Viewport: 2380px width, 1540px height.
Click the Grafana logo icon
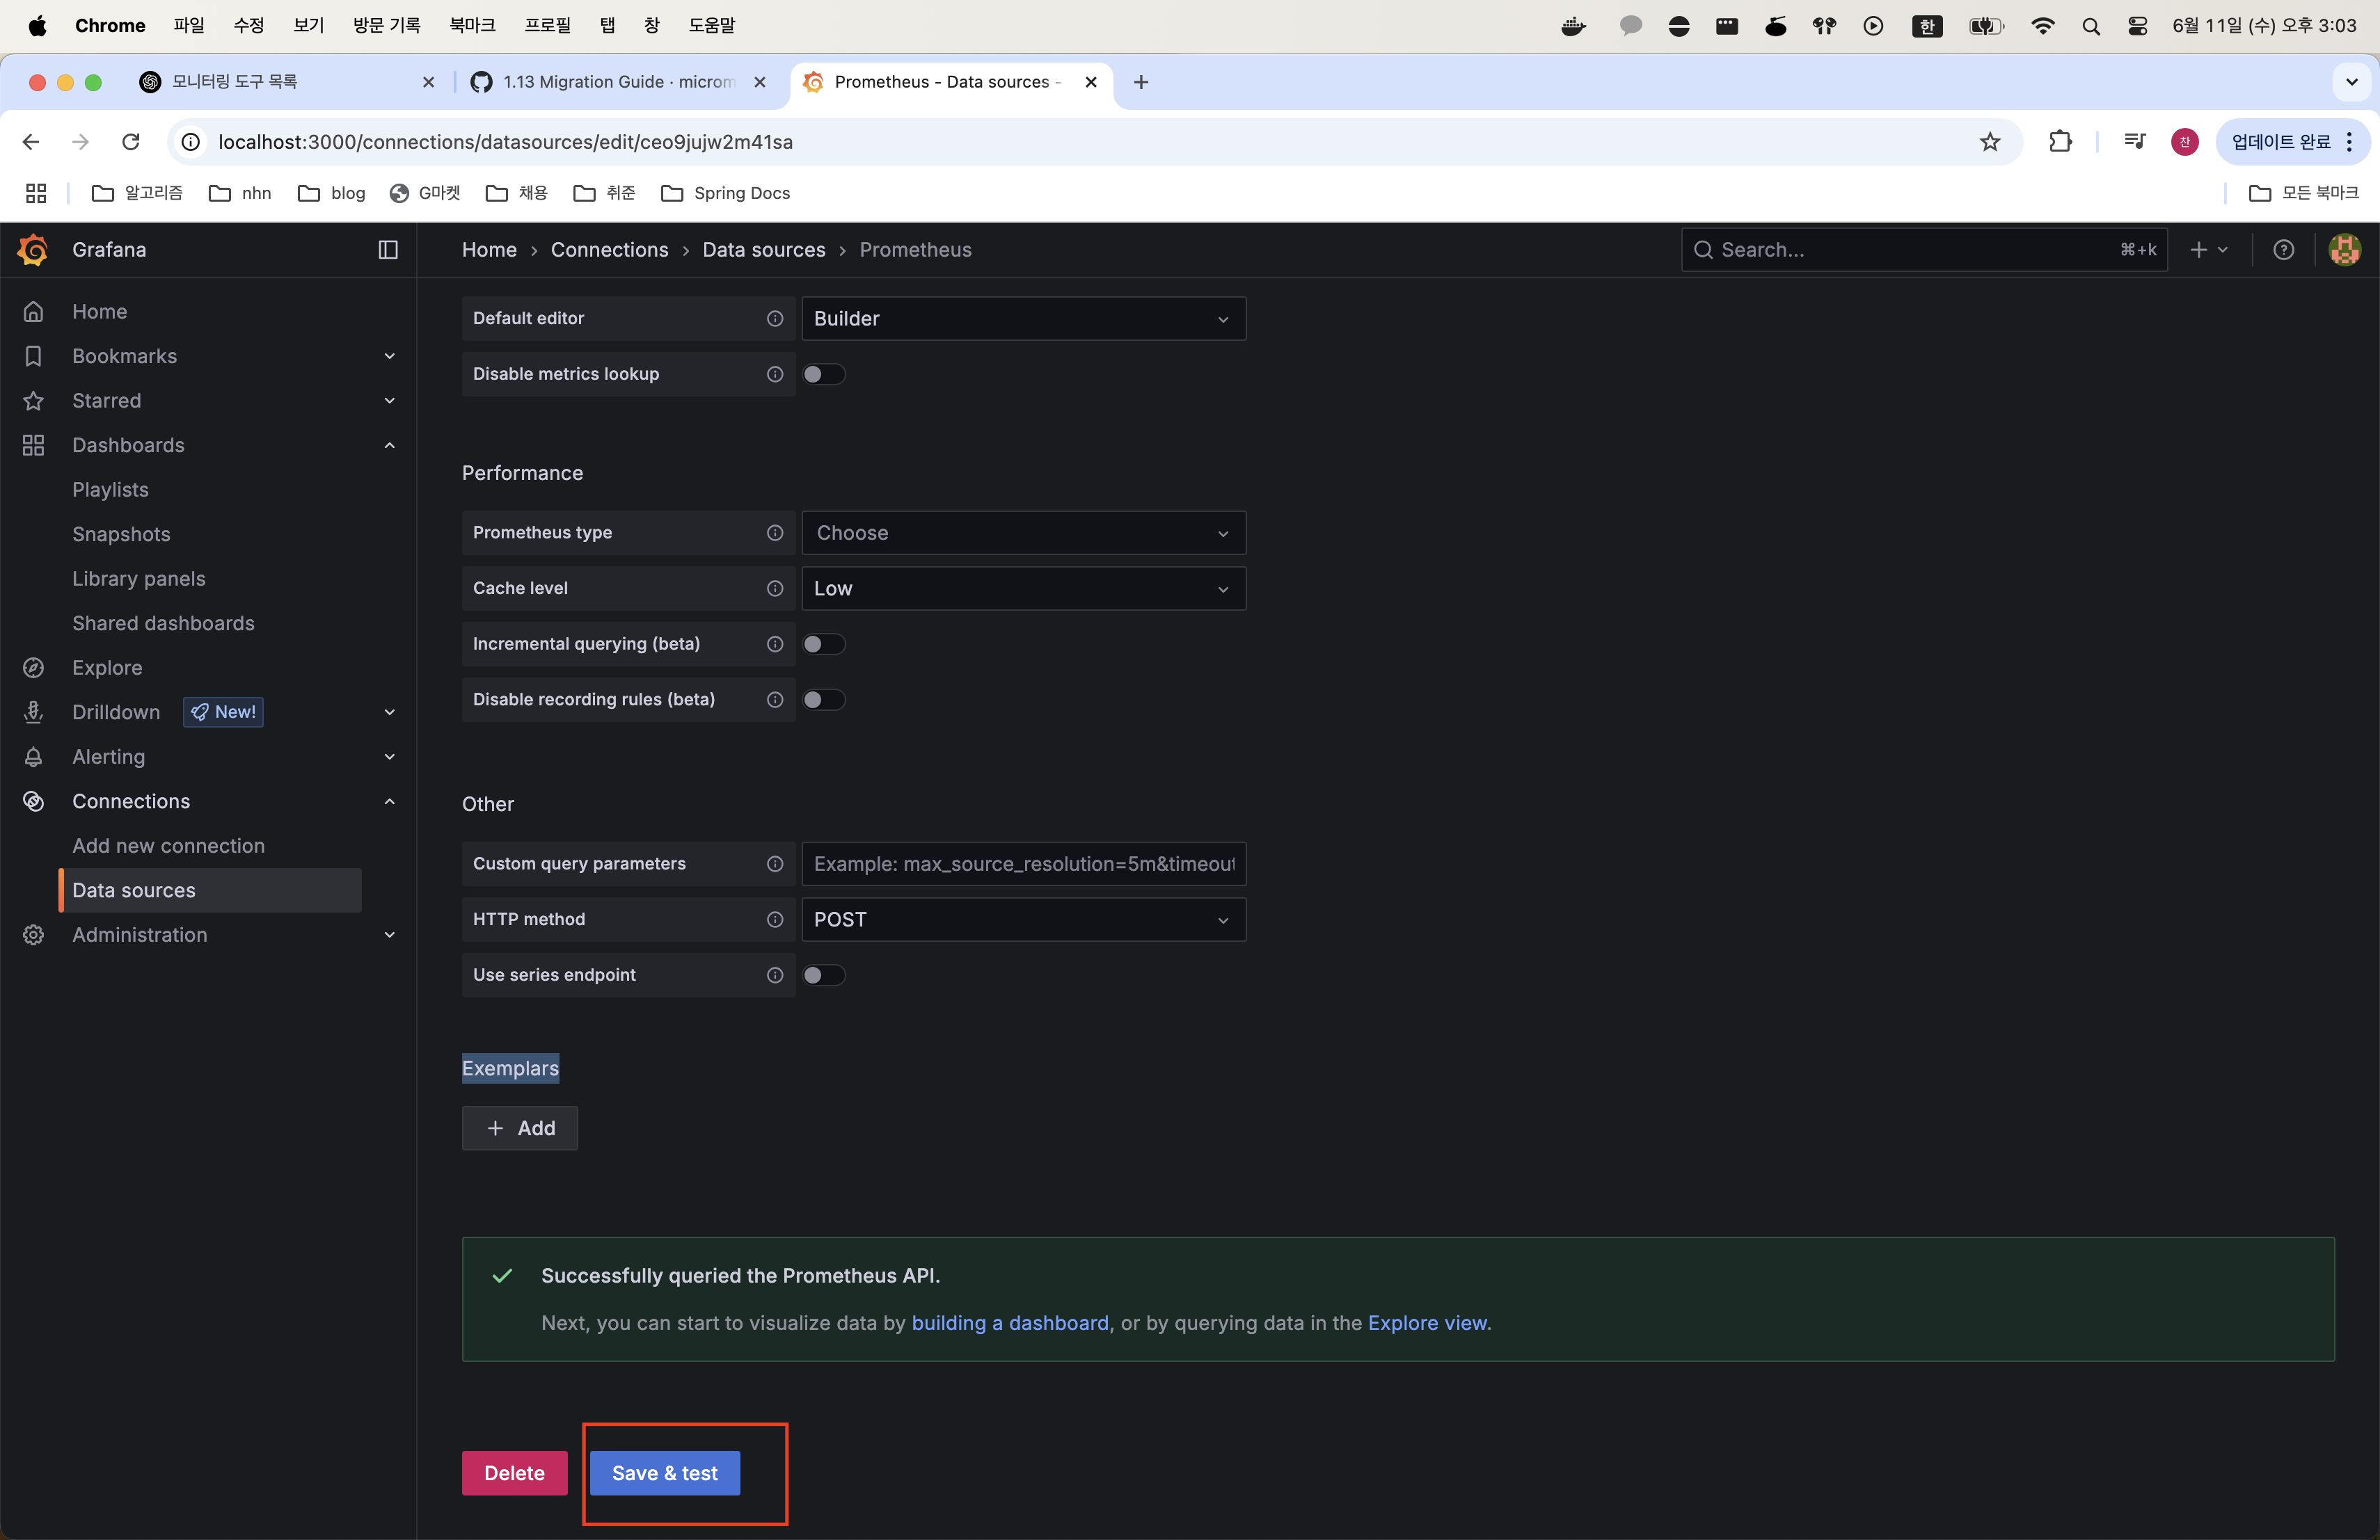click(x=33, y=250)
